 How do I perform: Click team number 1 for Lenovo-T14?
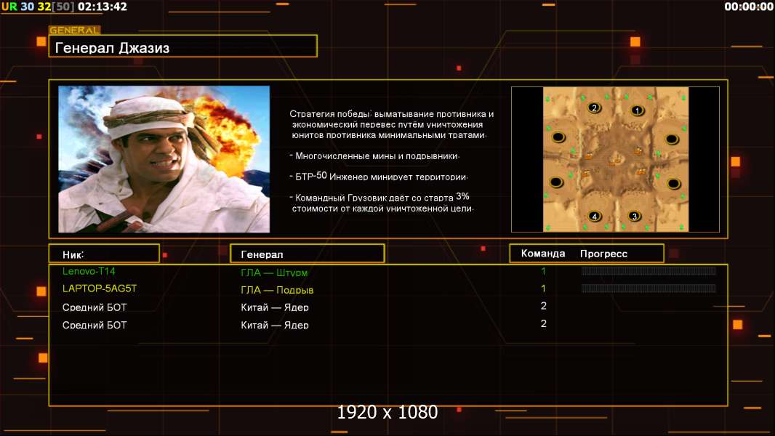point(543,271)
